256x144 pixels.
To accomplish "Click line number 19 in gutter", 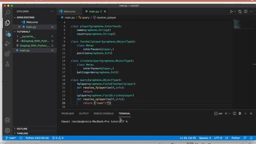I will [x=64, y=80].
